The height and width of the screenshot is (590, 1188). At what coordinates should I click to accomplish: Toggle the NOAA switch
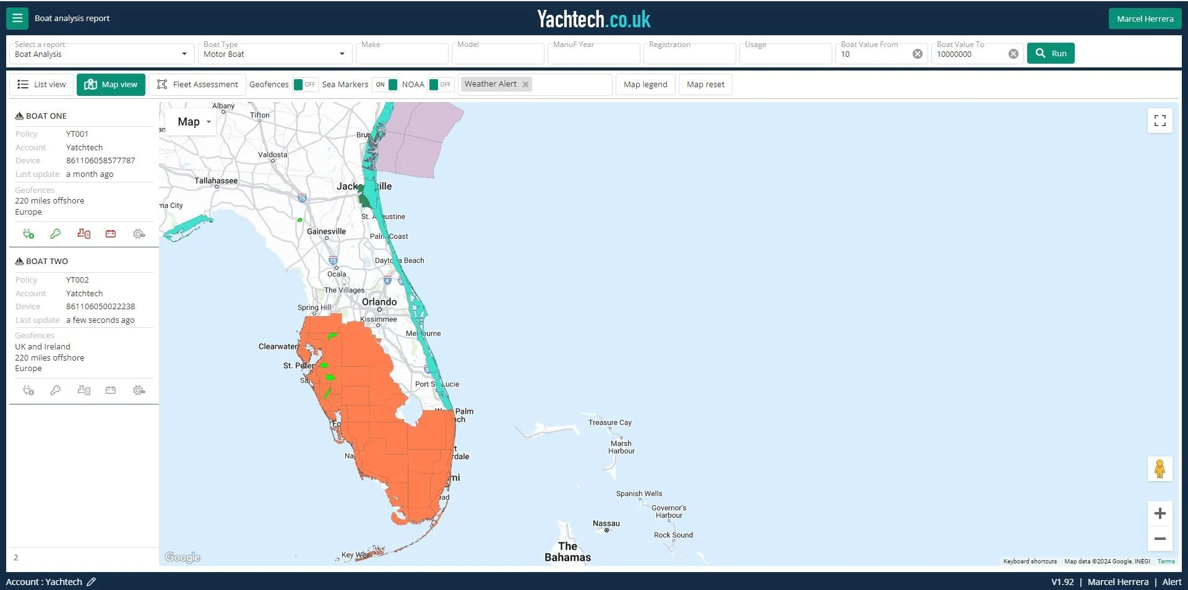(441, 85)
